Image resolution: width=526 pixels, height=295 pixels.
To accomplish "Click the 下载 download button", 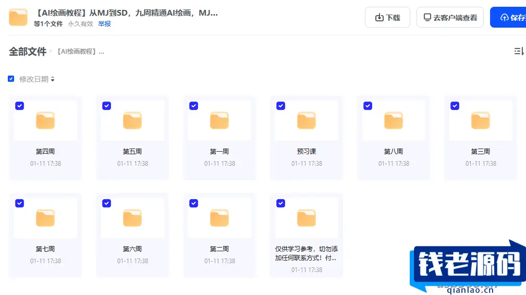I will coord(387,17).
